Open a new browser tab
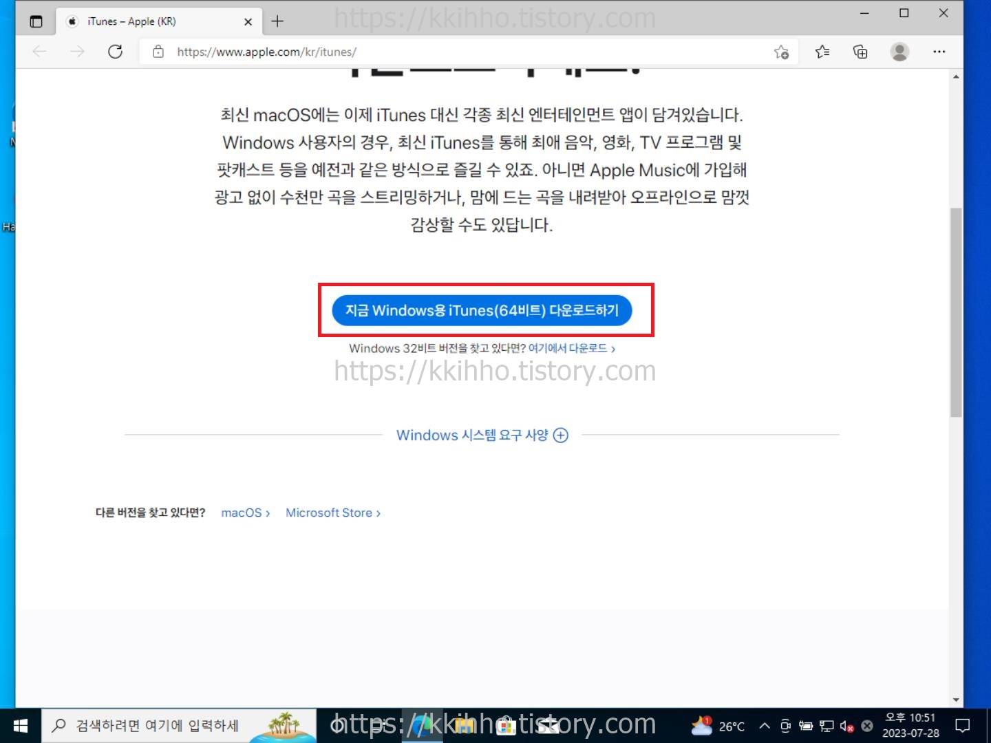 (277, 21)
